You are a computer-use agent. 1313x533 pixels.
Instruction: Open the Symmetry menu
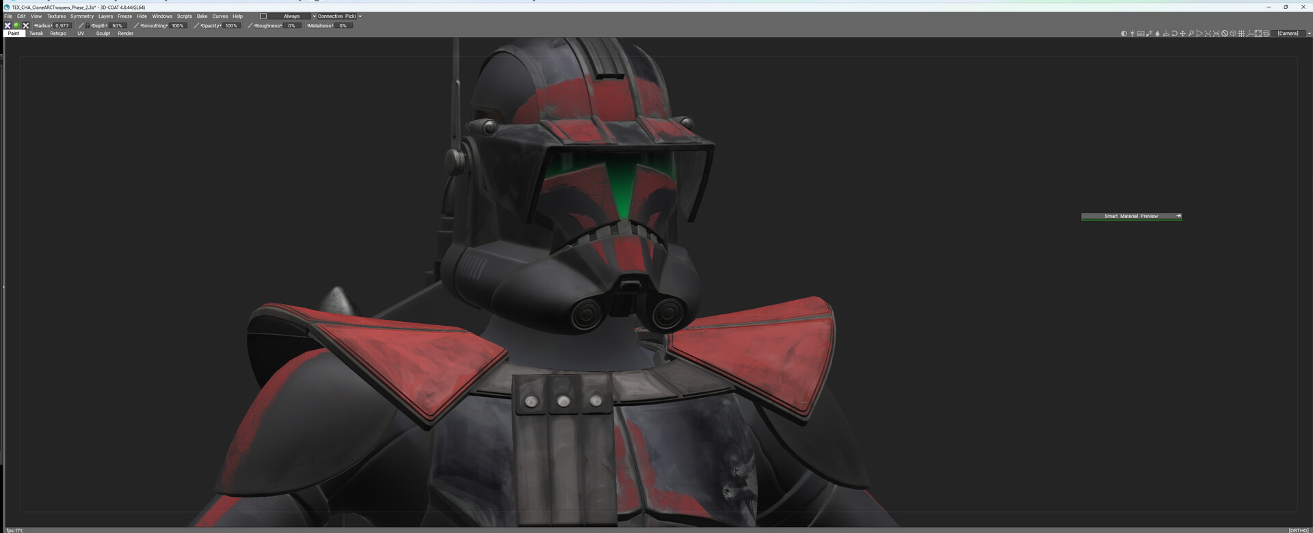pos(82,16)
